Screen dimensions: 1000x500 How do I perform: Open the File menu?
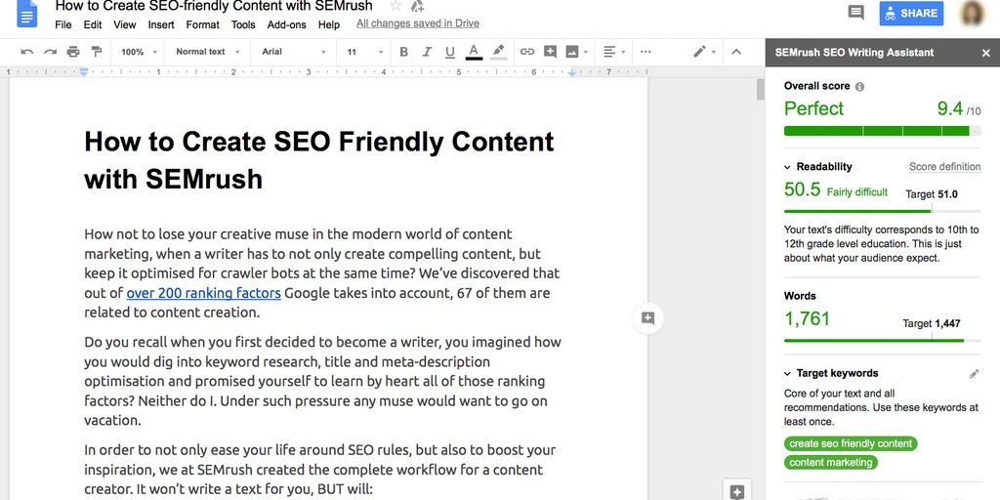tap(63, 24)
